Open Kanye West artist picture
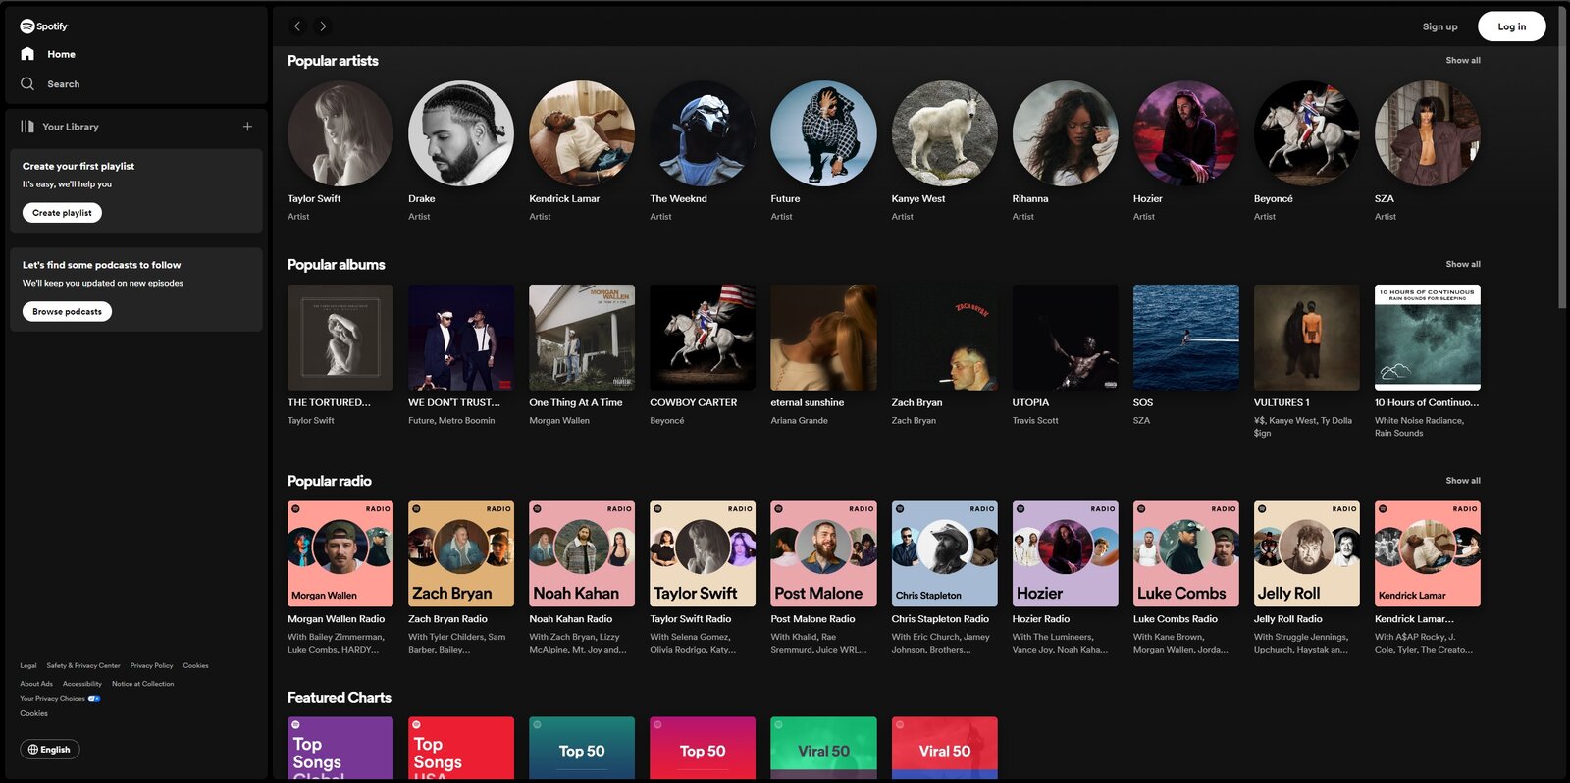1570x783 pixels. [x=944, y=133]
